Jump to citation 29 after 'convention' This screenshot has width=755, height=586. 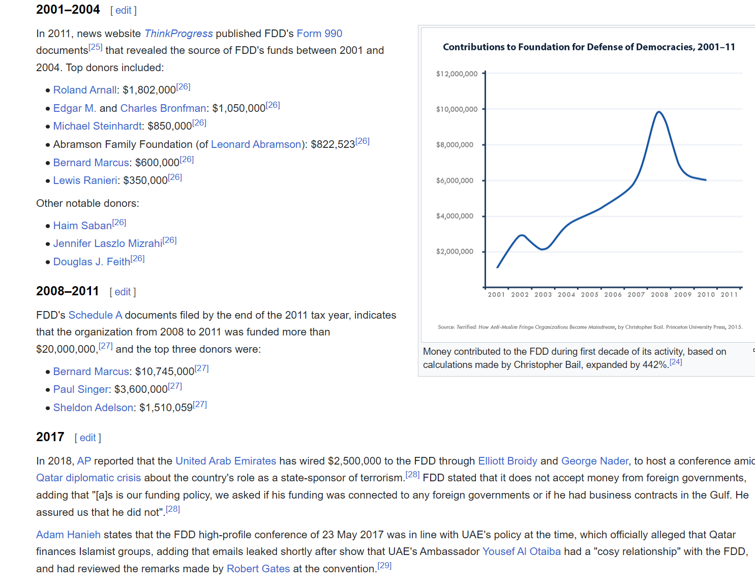(384, 566)
